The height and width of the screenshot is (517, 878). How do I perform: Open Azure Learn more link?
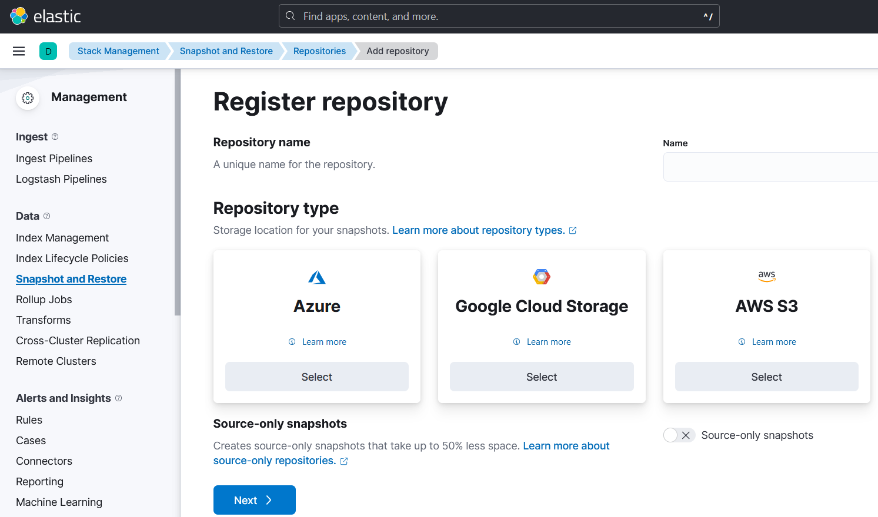[324, 342]
